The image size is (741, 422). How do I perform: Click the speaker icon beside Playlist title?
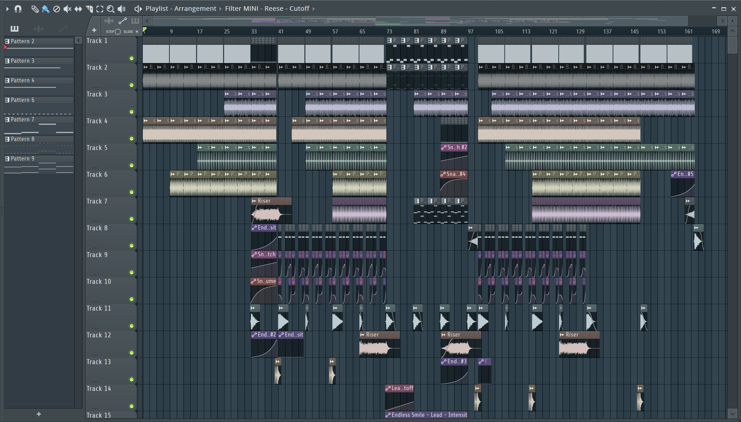138,9
